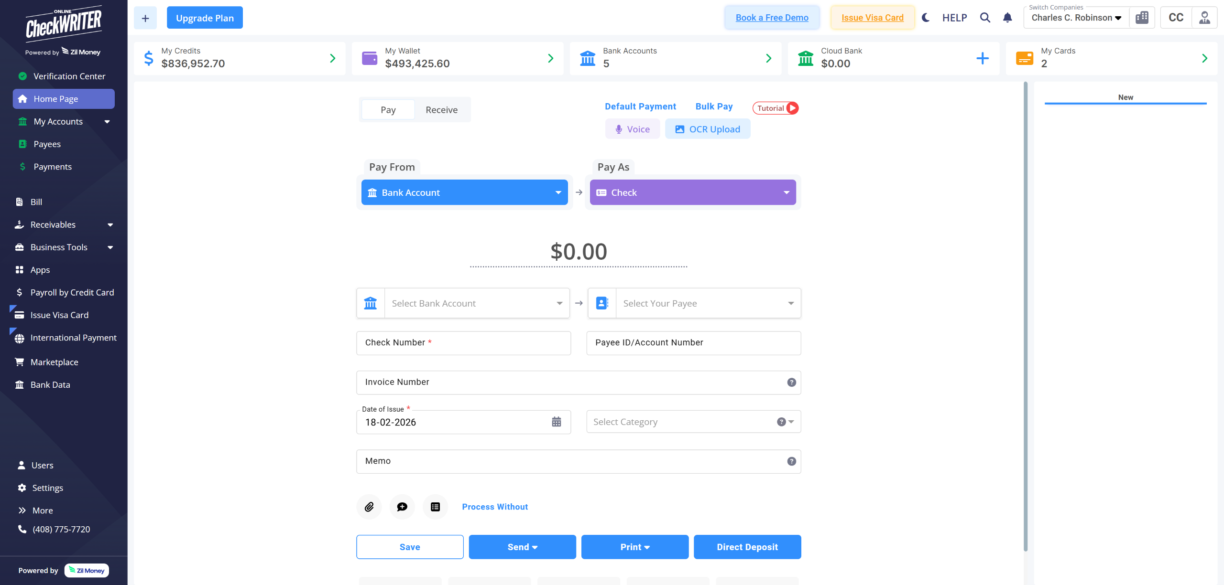Open Payees in the sidebar
1224x585 pixels.
47,144
